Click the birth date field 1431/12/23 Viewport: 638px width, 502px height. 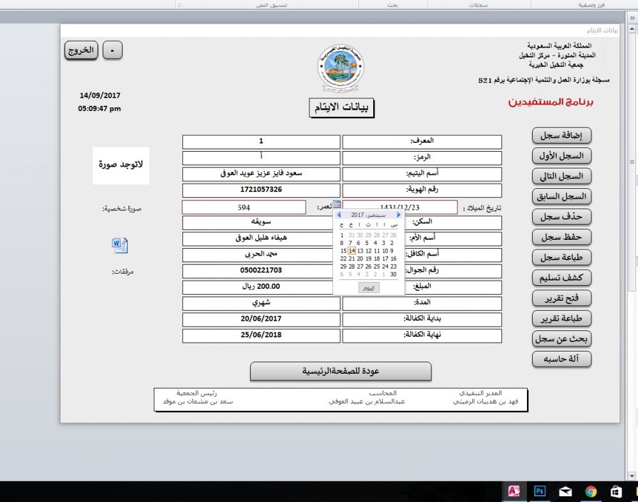(x=400, y=207)
